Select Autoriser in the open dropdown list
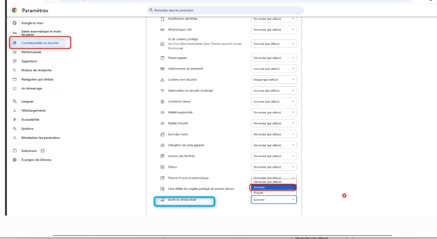The height and width of the screenshot is (239, 437). click(x=273, y=187)
